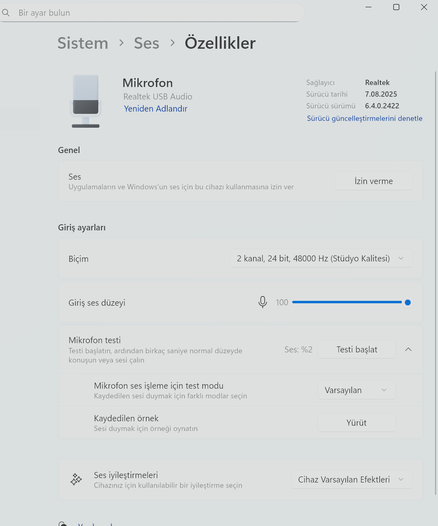The width and height of the screenshot is (438, 526).
Task: Click the Yeniden Adlandır link
Action: (x=156, y=109)
